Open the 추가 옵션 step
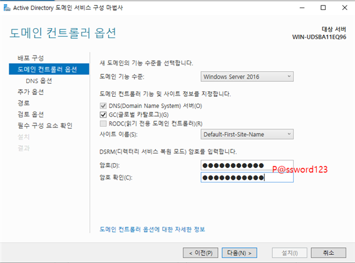 tap(31, 92)
